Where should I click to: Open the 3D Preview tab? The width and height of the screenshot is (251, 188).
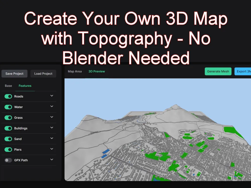click(97, 71)
